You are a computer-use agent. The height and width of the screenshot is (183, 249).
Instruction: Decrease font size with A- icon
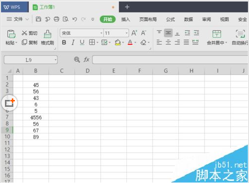(144, 33)
